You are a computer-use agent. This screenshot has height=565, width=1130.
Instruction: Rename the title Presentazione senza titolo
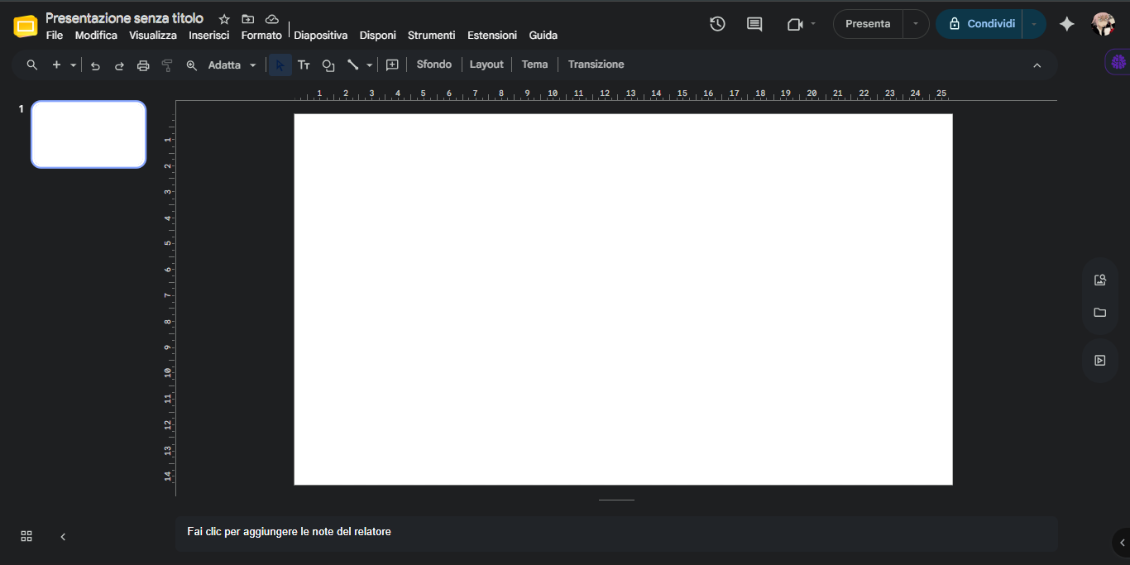[x=124, y=18]
